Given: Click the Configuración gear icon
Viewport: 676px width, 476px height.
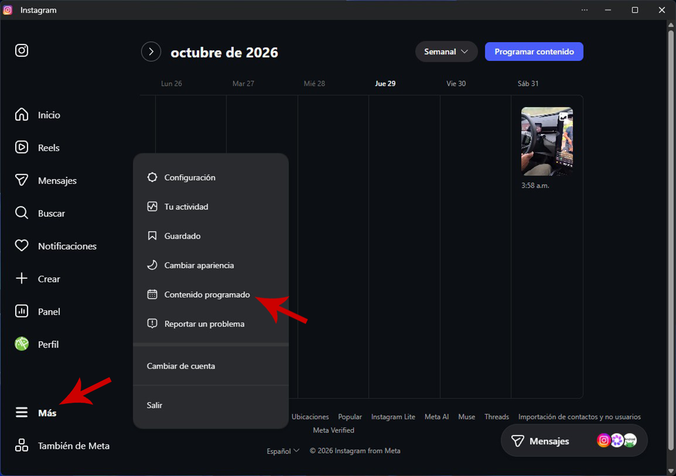Looking at the screenshot, I should (152, 177).
